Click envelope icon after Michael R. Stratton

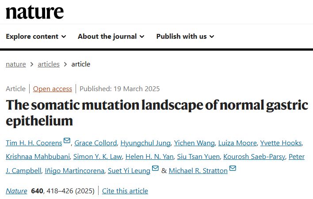pos(233,168)
